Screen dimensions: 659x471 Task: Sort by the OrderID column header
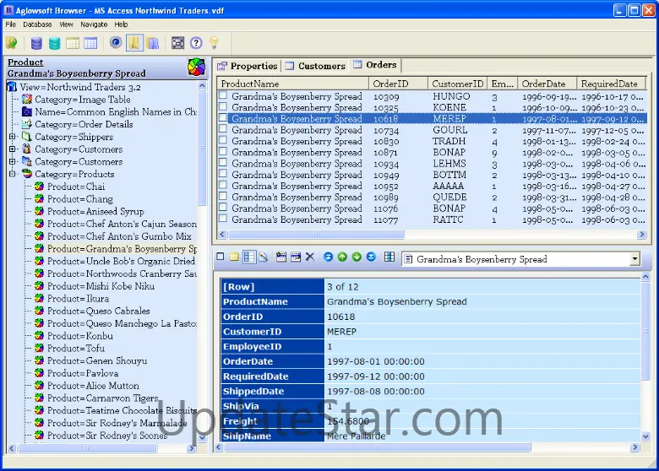tap(398, 84)
